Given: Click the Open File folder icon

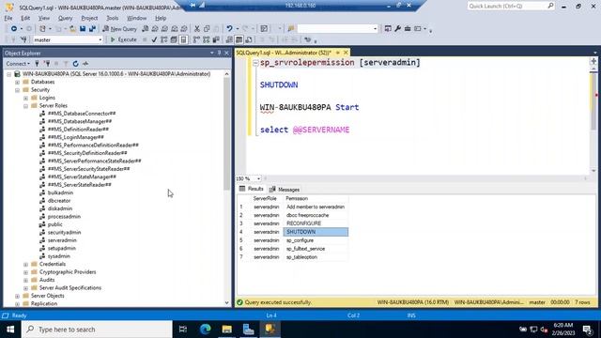Looking at the screenshot, I should click(x=72, y=29).
